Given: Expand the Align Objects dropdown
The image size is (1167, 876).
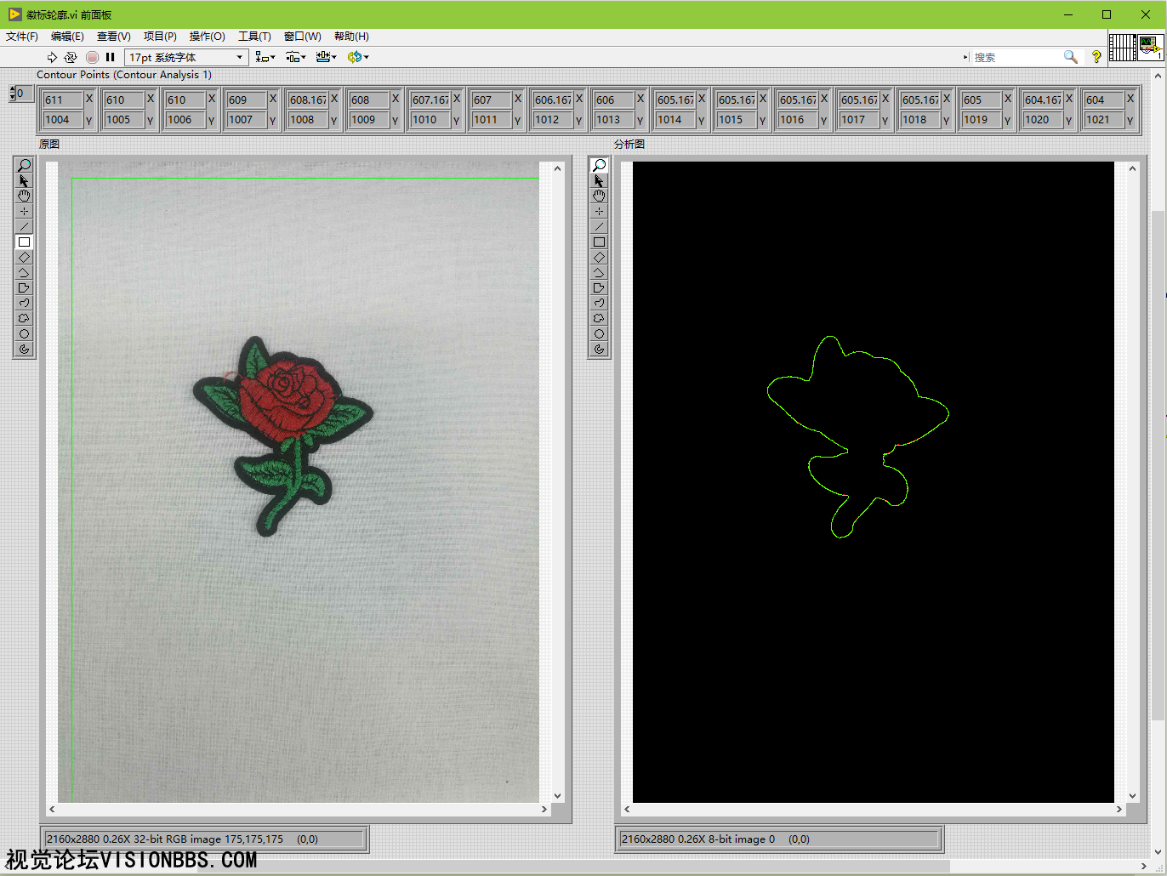Looking at the screenshot, I should pos(265,57).
